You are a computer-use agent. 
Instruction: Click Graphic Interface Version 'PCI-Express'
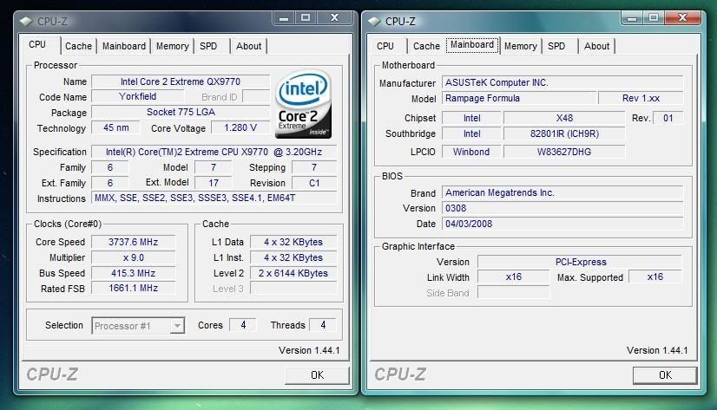tap(580, 262)
